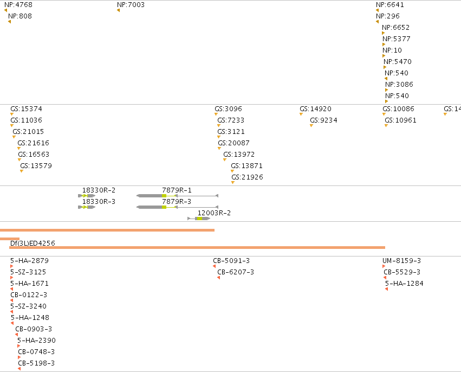Click the 7879R-3 gene model
The height and width of the screenshot is (372, 461).
tap(177, 207)
